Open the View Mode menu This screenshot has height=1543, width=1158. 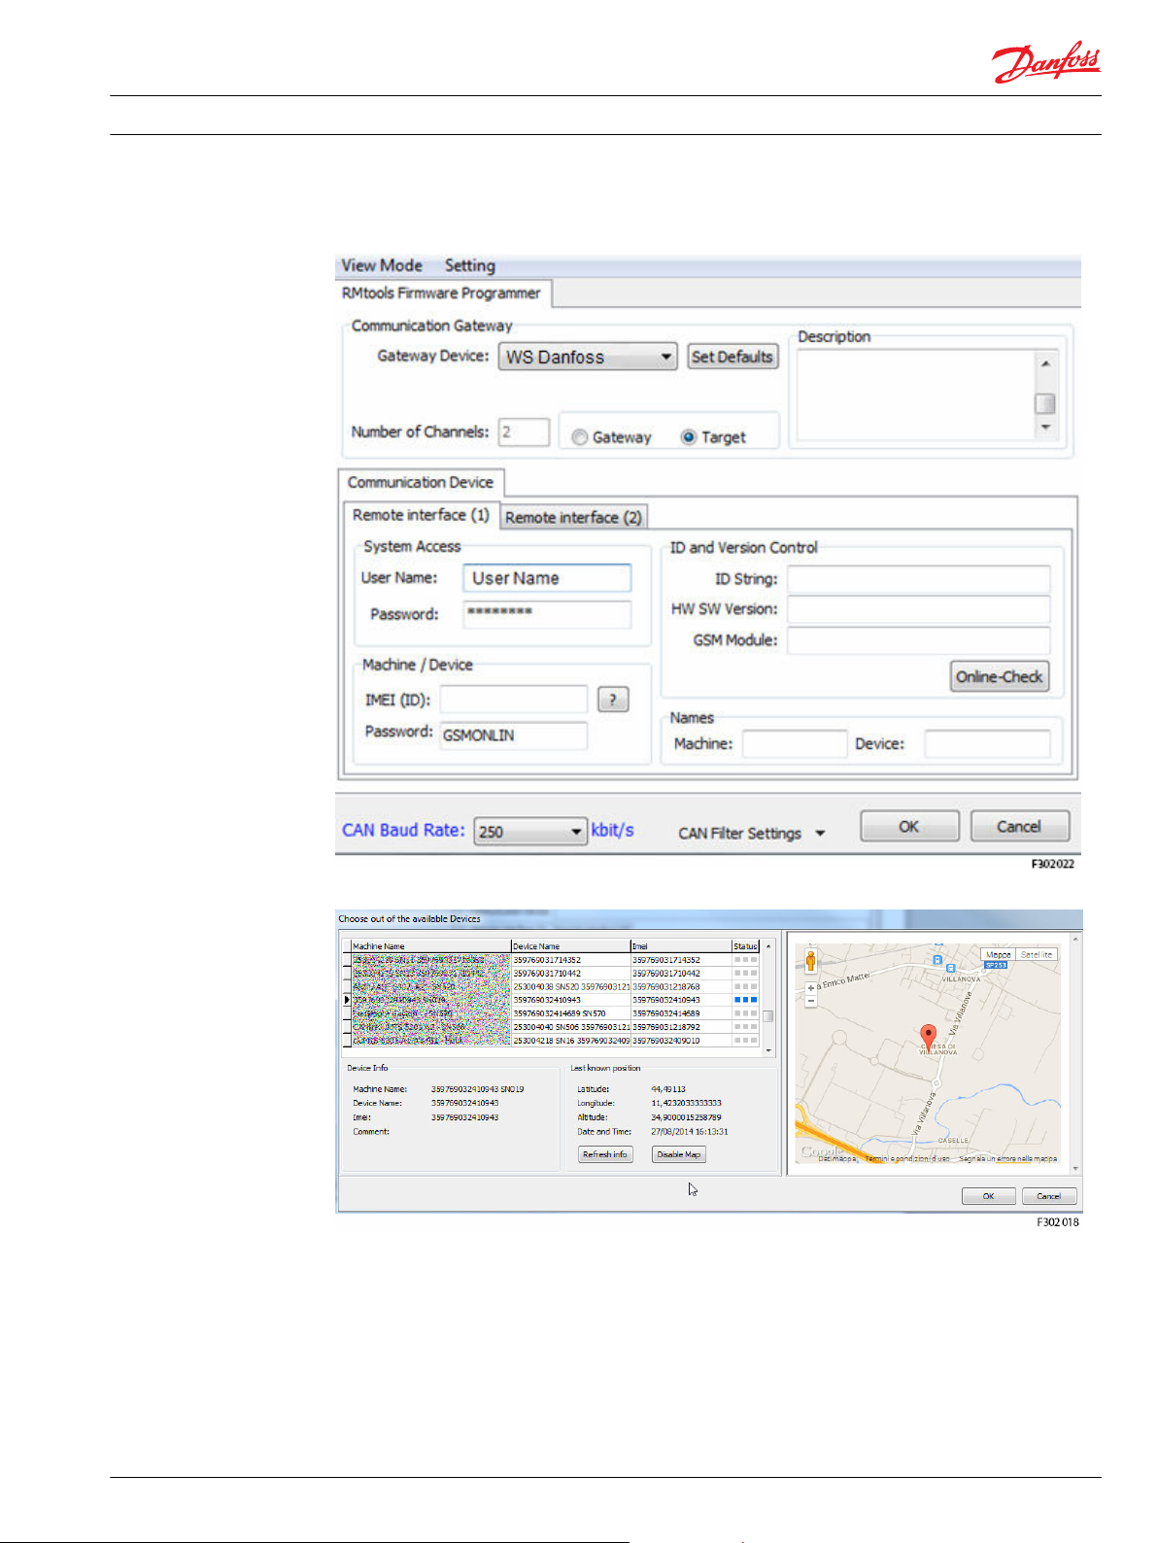pyautogui.click(x=382, y=265)
